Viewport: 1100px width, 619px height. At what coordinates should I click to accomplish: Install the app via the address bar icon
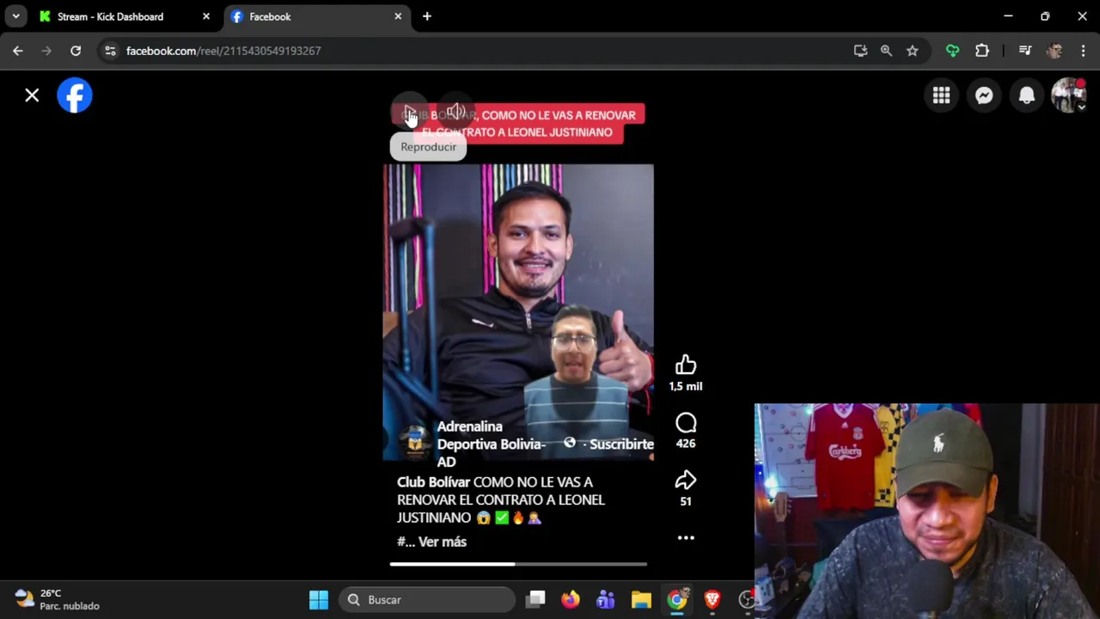860,51
